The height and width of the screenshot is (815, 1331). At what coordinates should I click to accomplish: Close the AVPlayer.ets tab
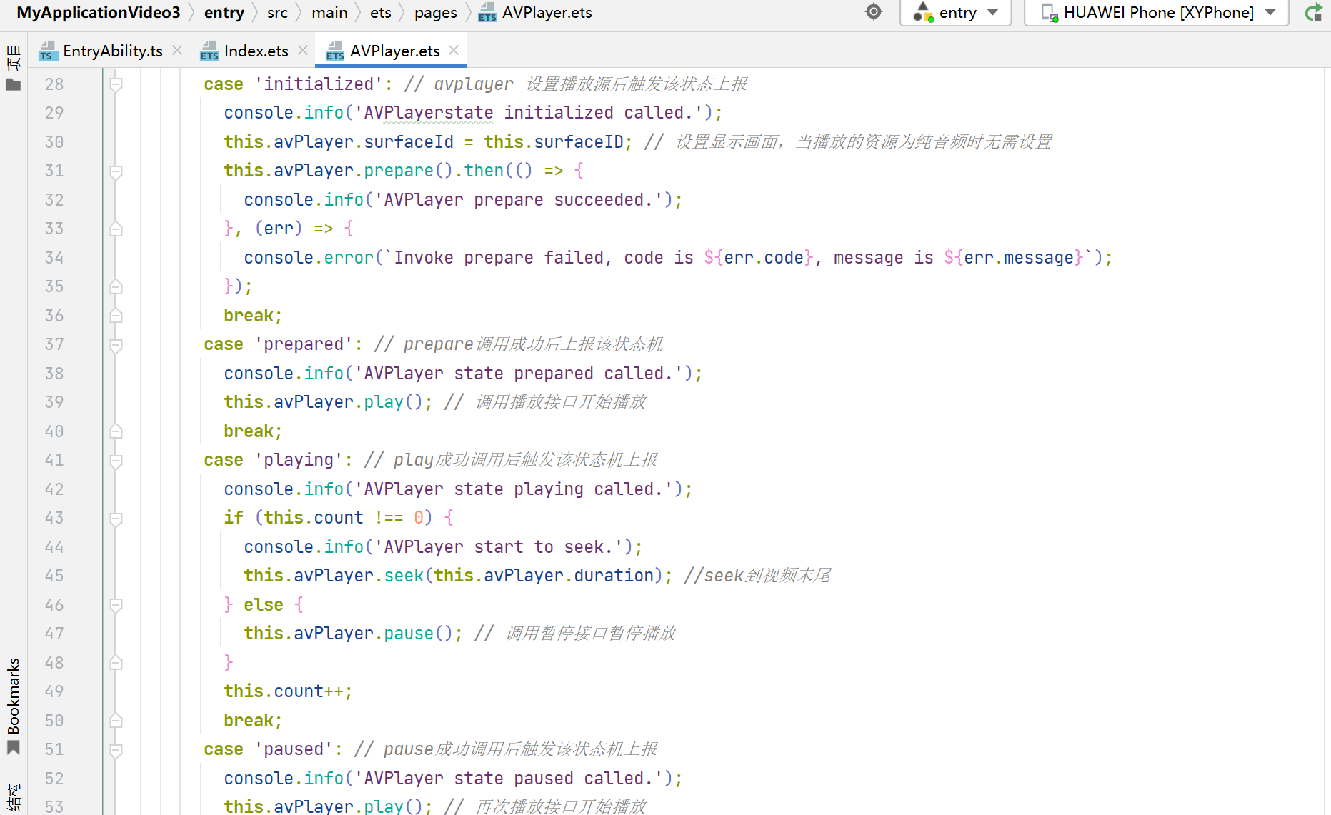454,50
